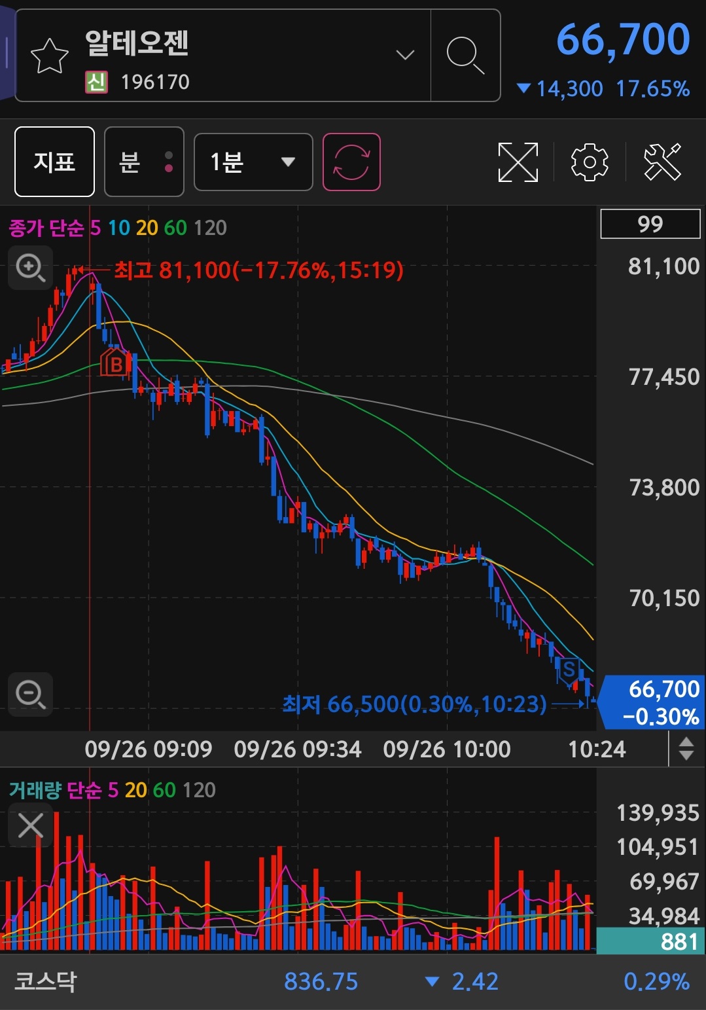The height and width of the screenshot is (1010, 706).
Task: Tap the 14,300 price change value
Action: pyautogui.click(x=569, y=89)
